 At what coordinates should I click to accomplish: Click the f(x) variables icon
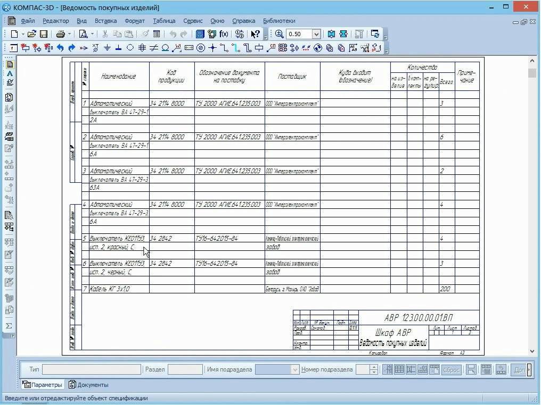pos(224,34)
